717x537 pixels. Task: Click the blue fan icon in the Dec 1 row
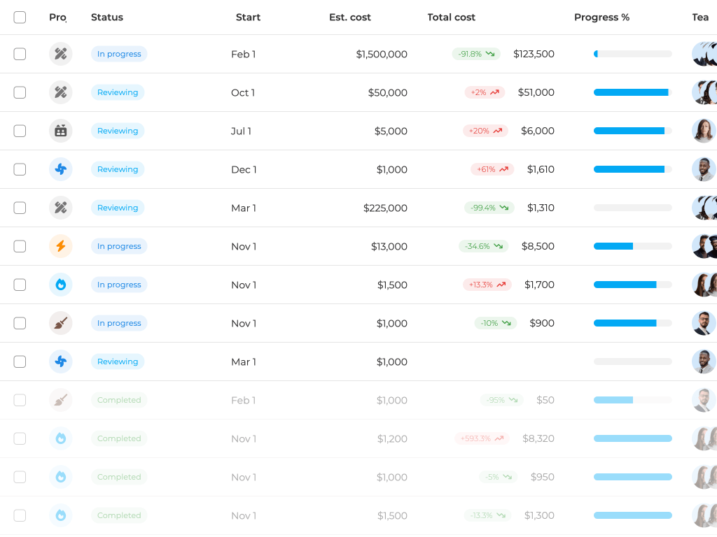click(61, 169)
